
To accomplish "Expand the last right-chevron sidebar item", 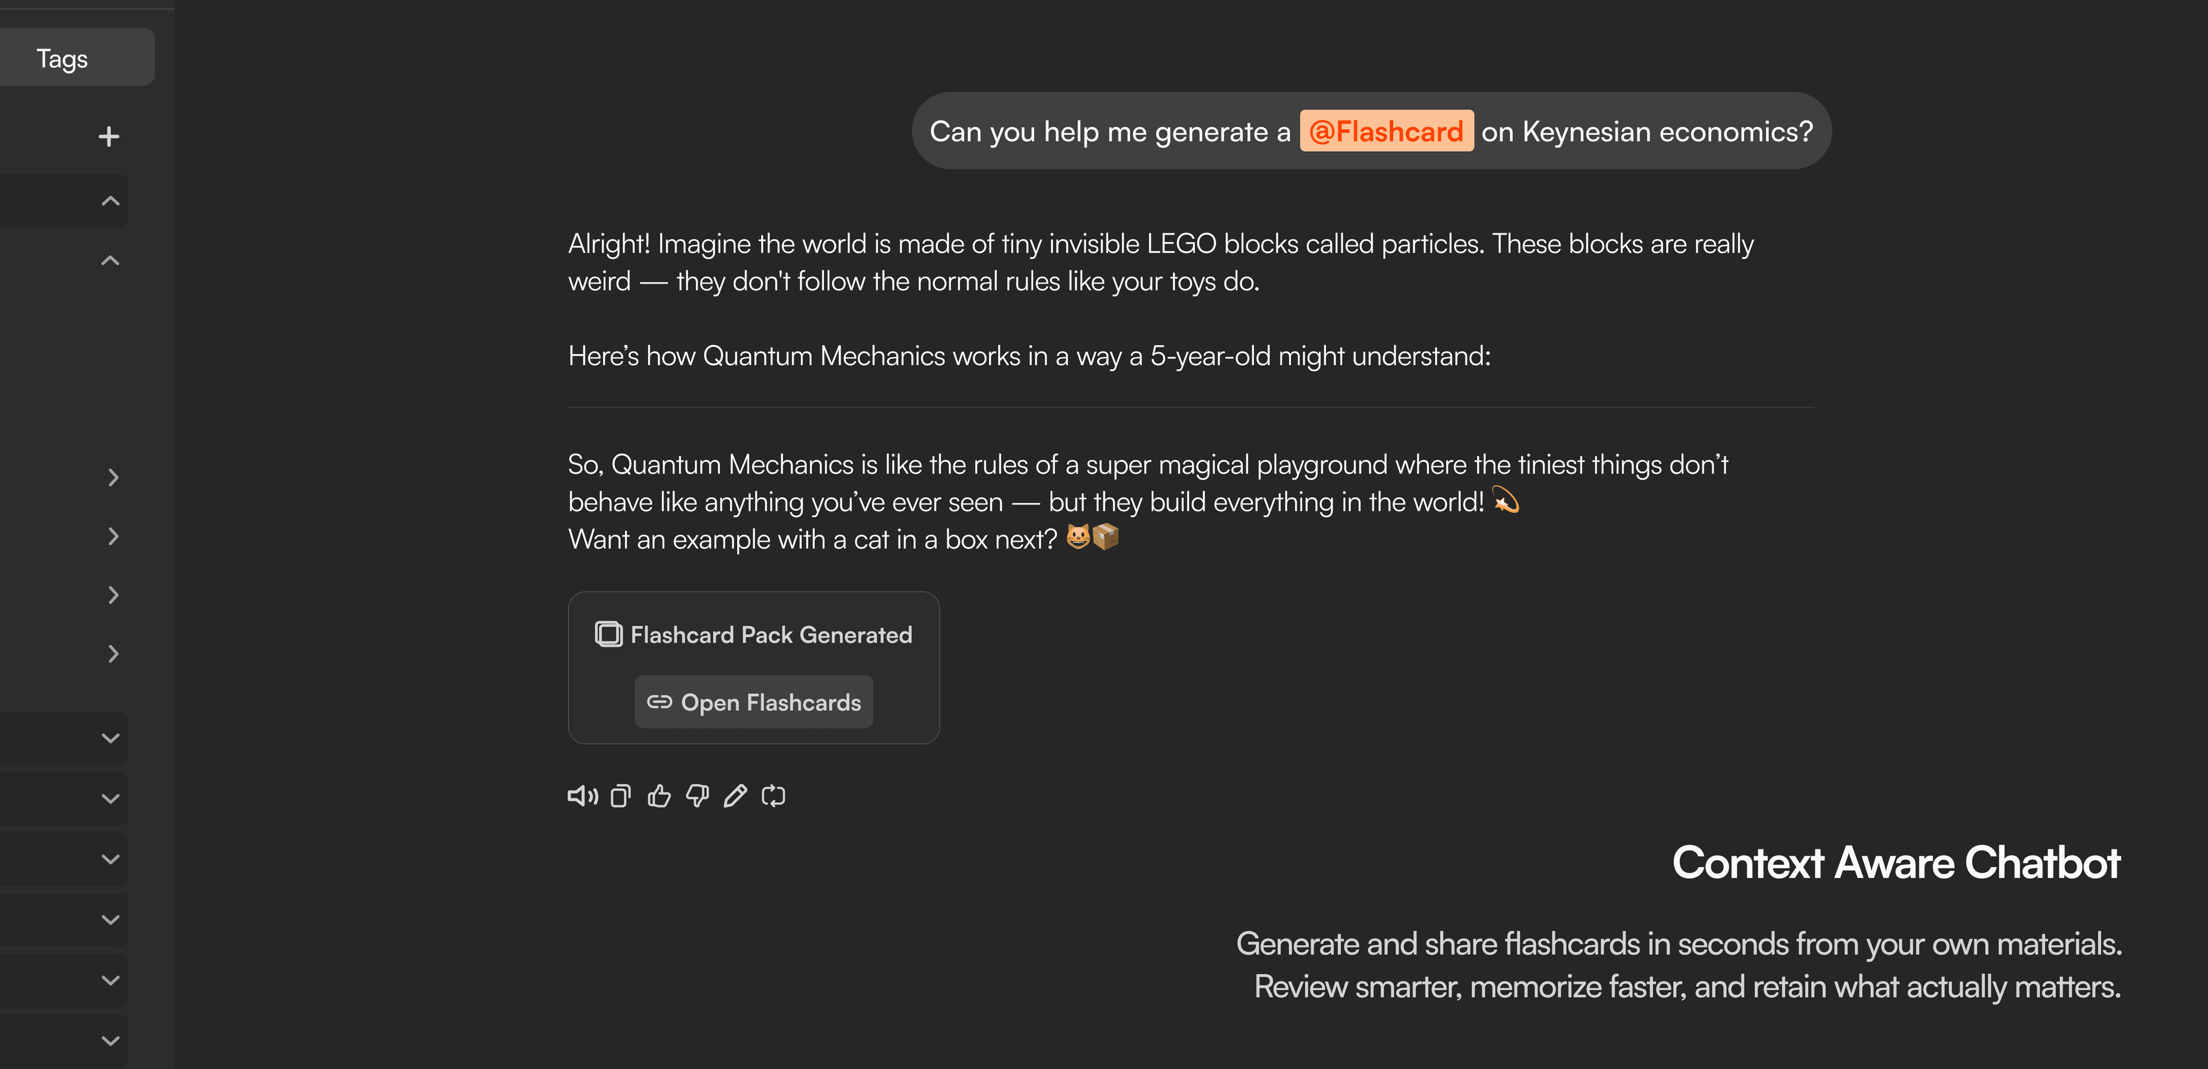I will pyautogui.click(x=113, y=654).
